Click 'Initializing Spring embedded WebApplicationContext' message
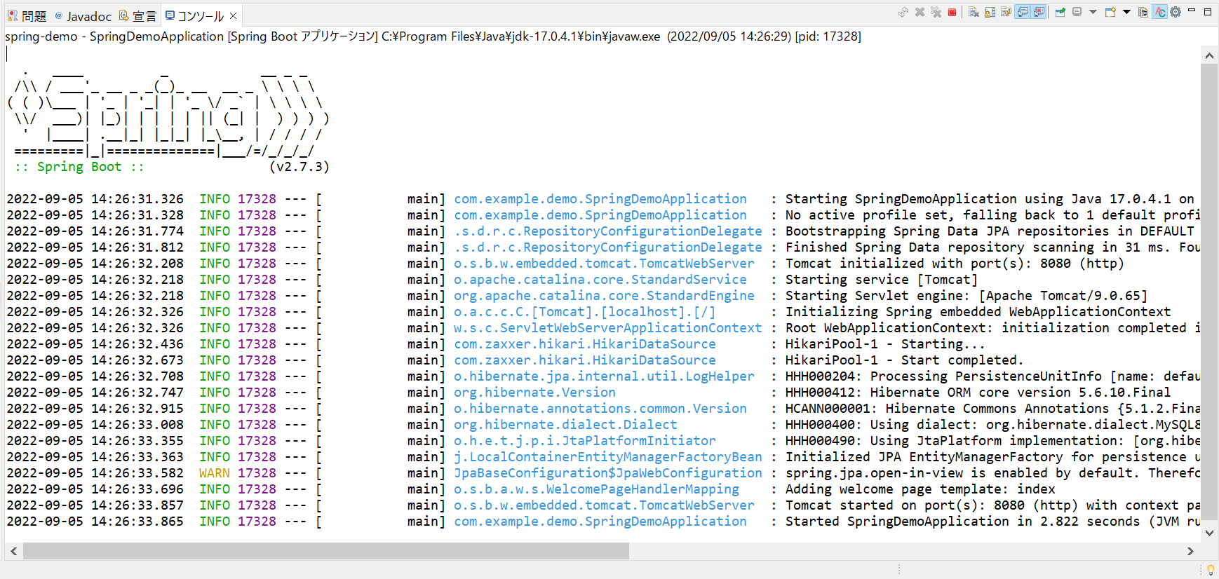Viewport: 1219px width, 579px height. (978, 312)
